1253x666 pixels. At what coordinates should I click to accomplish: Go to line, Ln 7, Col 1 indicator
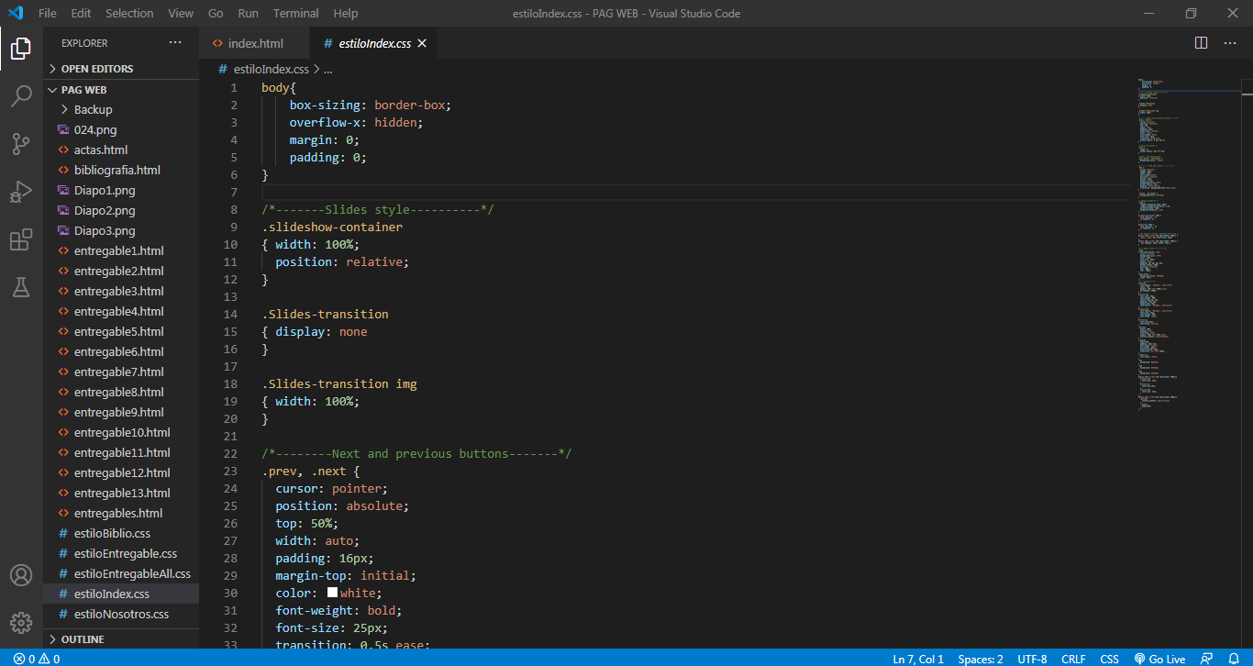918,659
